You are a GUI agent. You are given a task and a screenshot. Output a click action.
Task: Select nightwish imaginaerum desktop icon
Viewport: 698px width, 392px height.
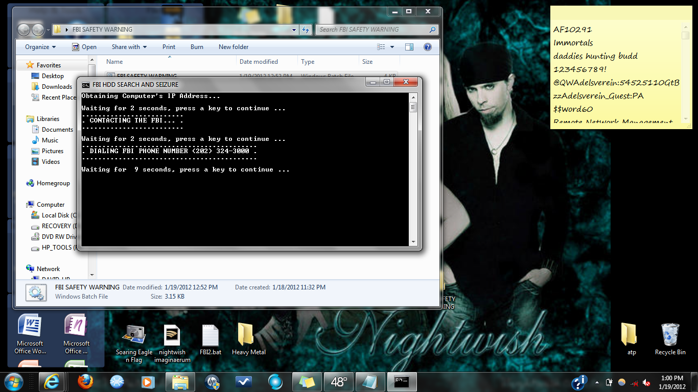tap(172, 343)
